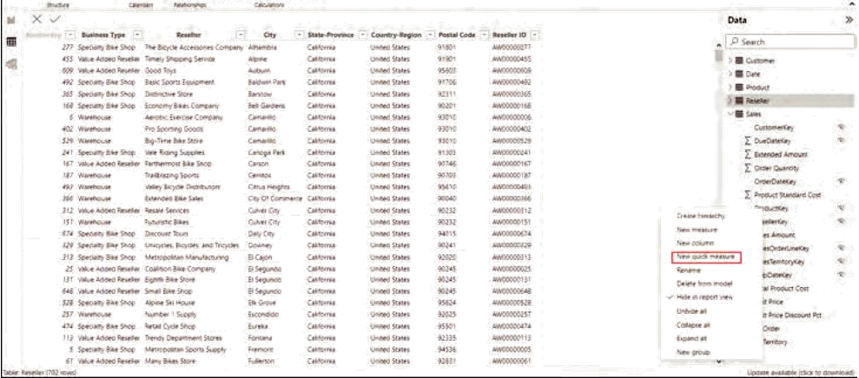
Task: Expand the Reseller table node
Action: click(x=730, y=101)
